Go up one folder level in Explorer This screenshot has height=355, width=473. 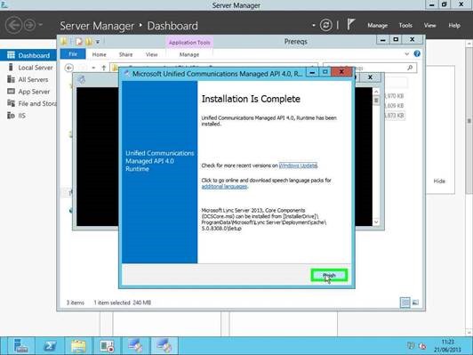coord(104,68)
